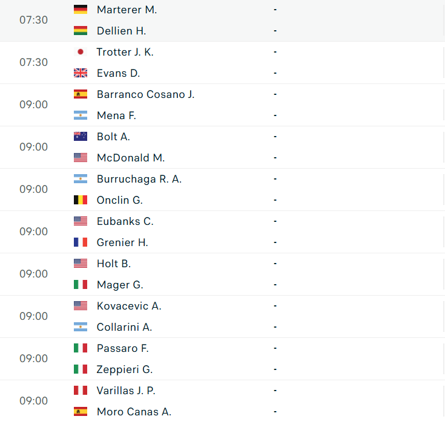
Task: Click the 07:30 time of Trotter match
Action: click(x=33, y=62)
